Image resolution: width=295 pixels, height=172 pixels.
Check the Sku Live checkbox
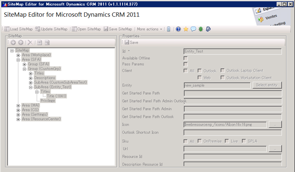(227, 141)
